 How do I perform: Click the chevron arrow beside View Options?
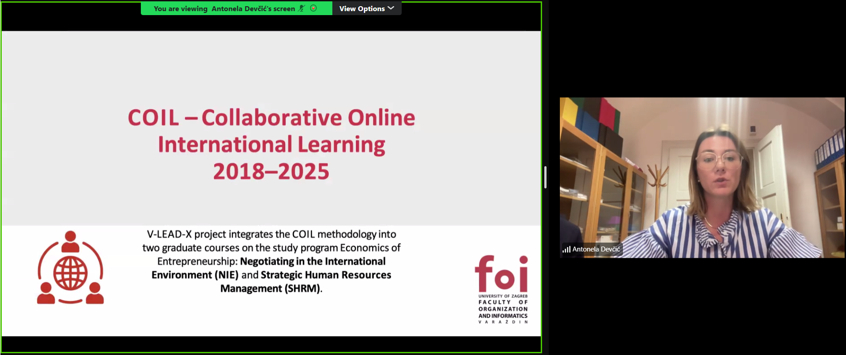(x=391, y=8)
